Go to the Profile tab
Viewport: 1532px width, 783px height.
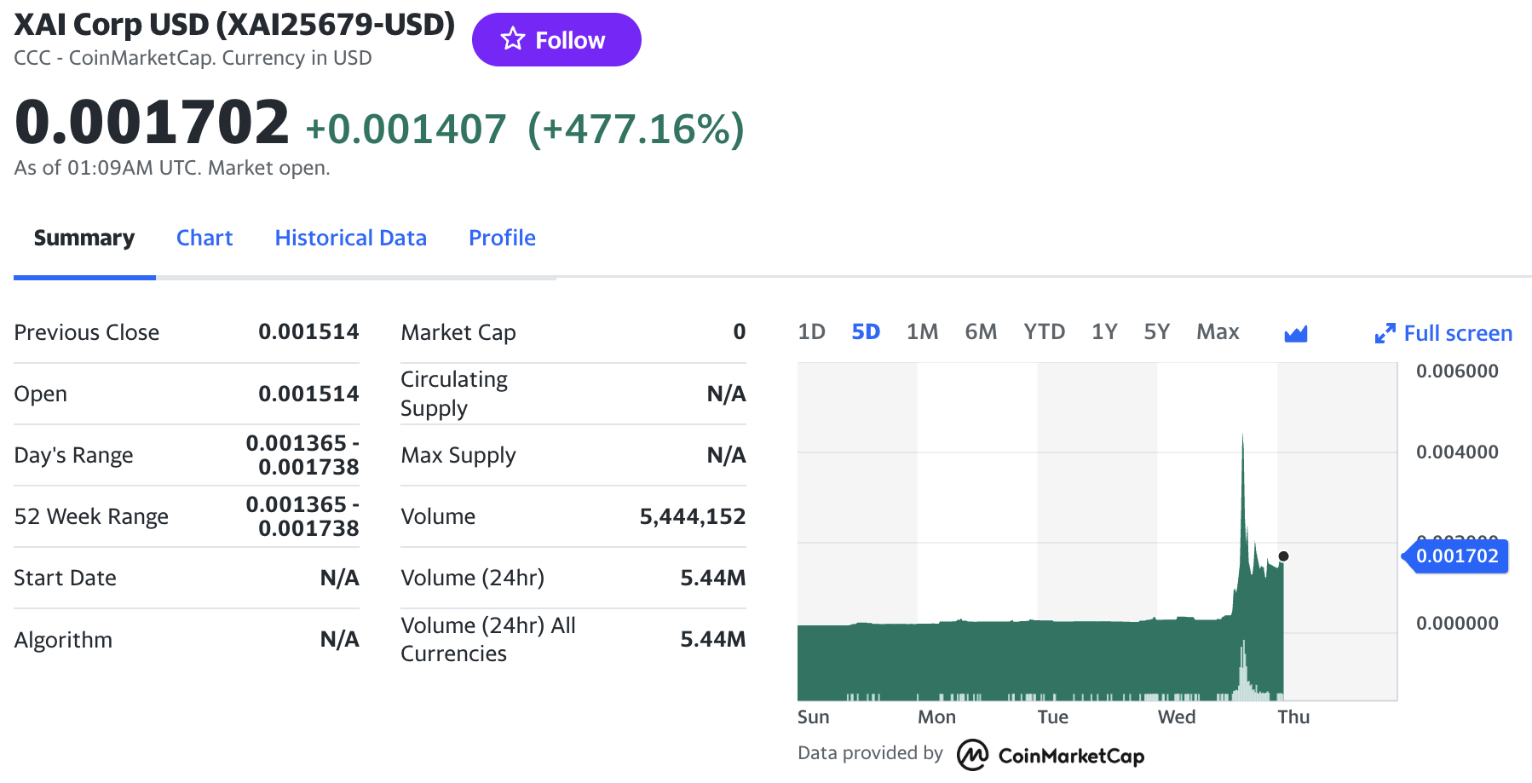point(502,238)
